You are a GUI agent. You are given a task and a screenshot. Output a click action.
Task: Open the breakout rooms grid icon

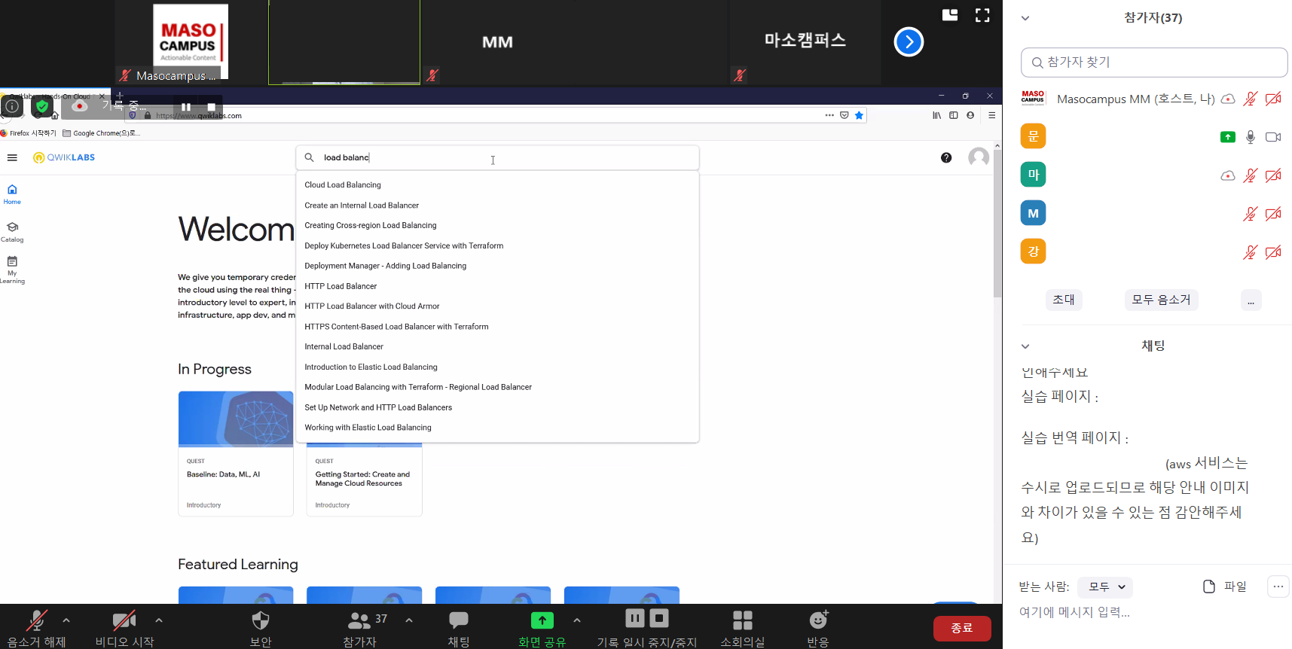742,620
